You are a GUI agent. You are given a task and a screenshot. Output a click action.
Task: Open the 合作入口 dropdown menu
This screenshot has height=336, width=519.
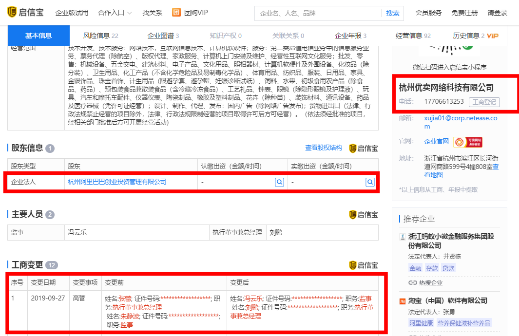coord(115,13)
